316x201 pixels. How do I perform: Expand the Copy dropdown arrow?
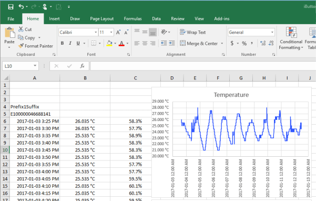coord(39,38)
